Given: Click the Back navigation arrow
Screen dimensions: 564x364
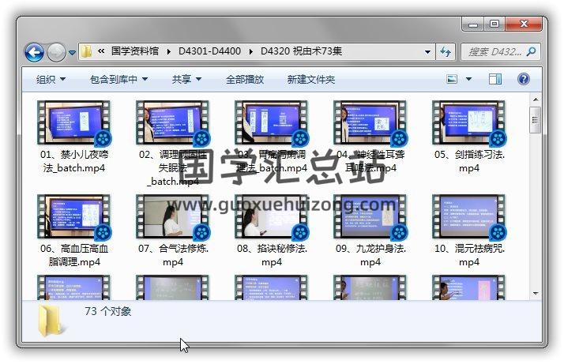Looking at the screenshot, I should [35, 53].
